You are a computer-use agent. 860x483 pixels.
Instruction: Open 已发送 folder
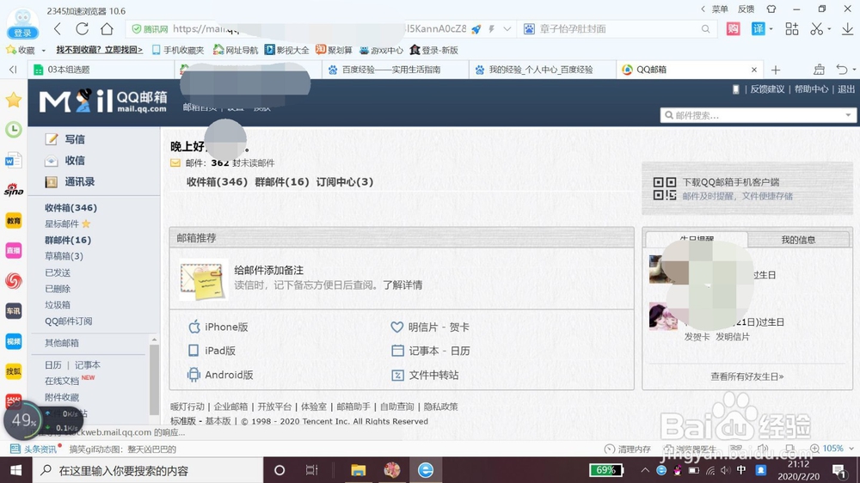click(x=58, y=272)
